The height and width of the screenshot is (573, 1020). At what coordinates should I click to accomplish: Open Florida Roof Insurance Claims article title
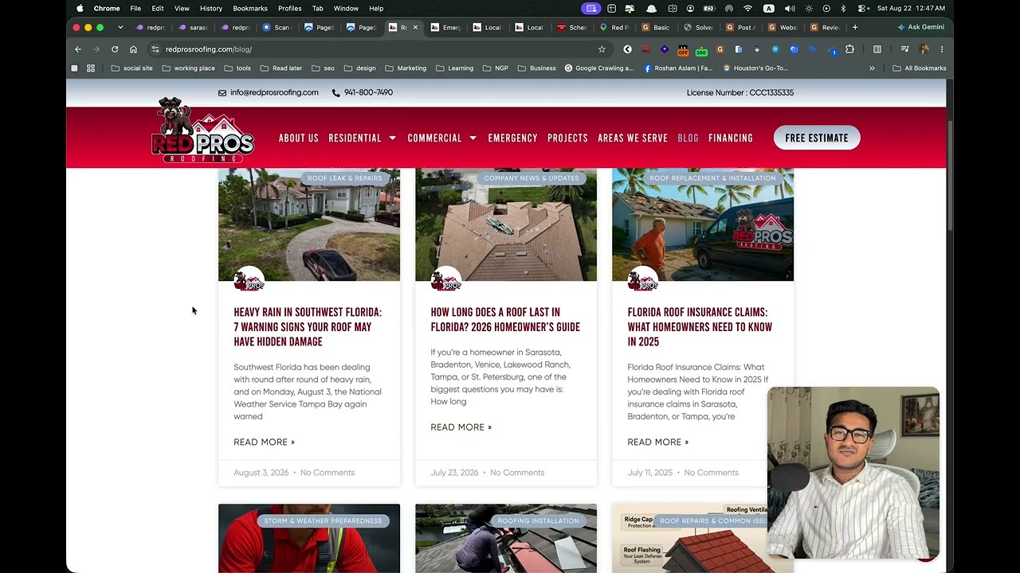pyautogui.click(x=700, y=327)
